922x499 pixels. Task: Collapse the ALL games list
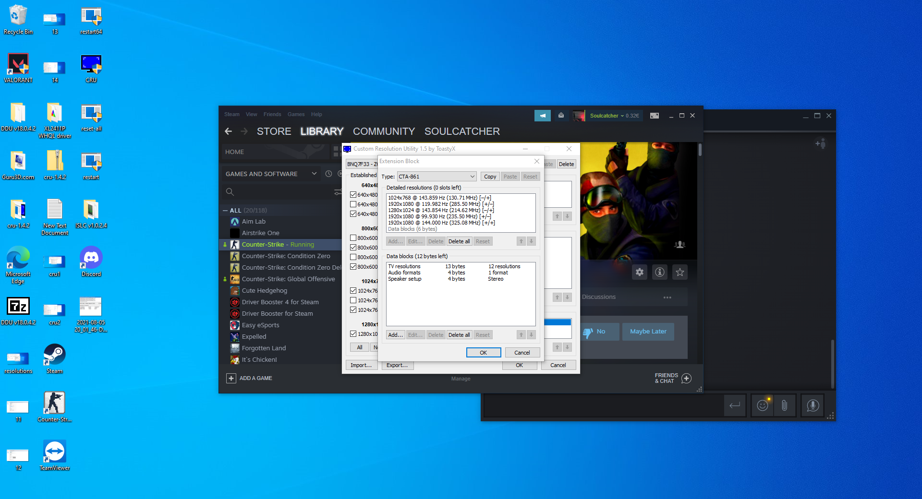(x=225, y=211)
